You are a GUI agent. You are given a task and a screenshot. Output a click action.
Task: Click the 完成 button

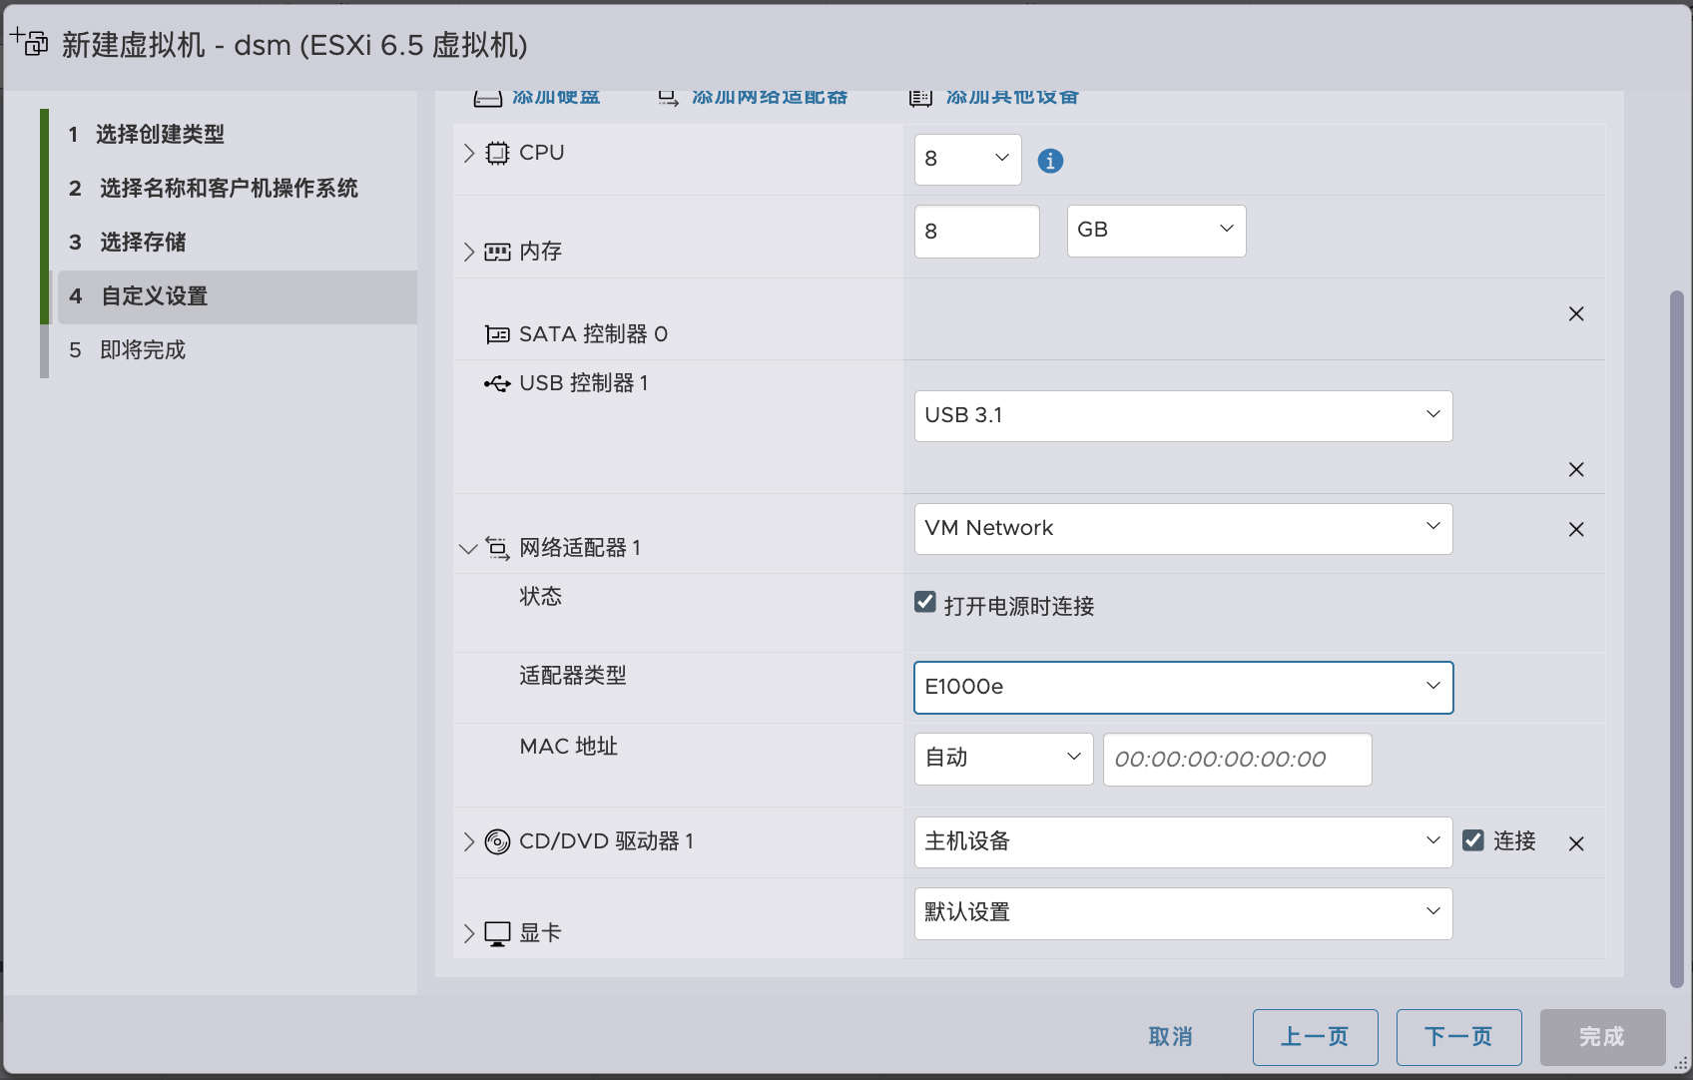1602,1037
